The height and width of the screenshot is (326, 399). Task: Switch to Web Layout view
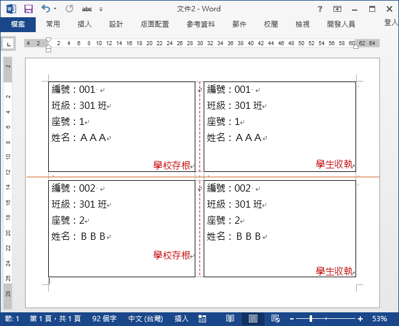click(x=275, y=319)
